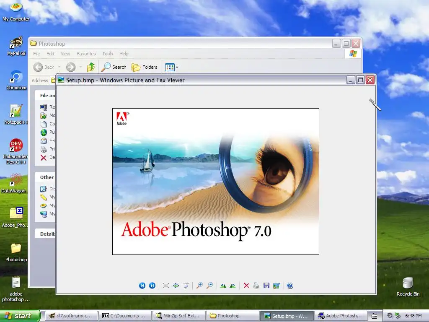This screenshot has height=322, width=429.
Task: Click the Up folder icon in Photoshop explorer window
Action: tap(91, 67)
